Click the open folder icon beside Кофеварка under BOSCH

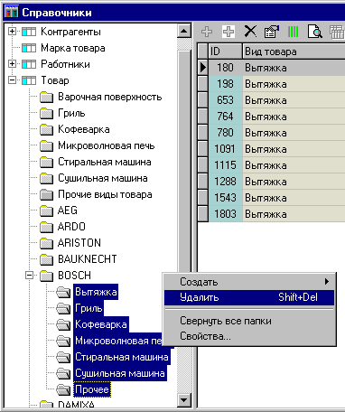click(x=63, y=324)
